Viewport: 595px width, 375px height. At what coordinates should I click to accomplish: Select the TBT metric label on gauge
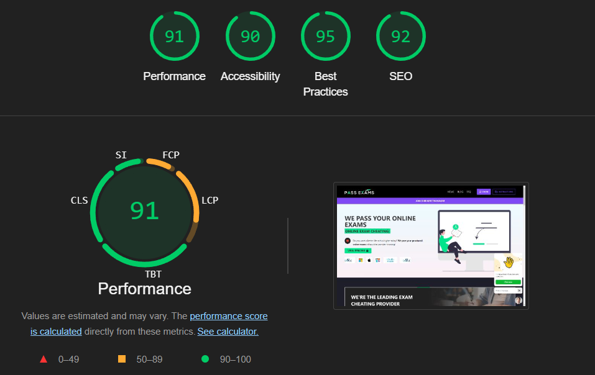(154, 274)
